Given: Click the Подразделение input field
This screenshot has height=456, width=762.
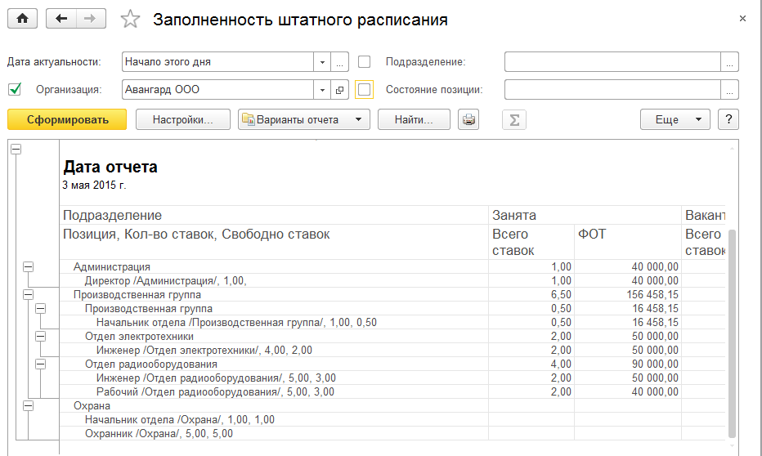Looking at the screenshot, I should tap(612, 62).
